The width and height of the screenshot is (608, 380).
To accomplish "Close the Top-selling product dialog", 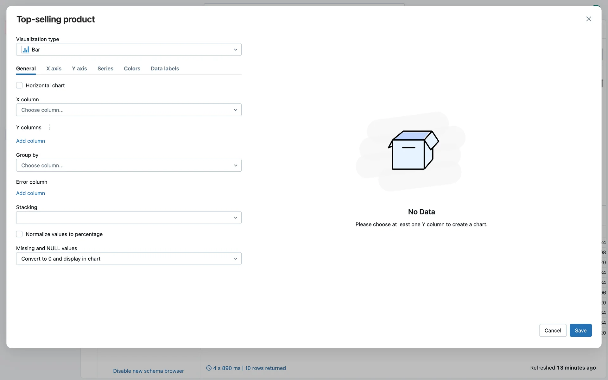I will (x=588, y=19).
